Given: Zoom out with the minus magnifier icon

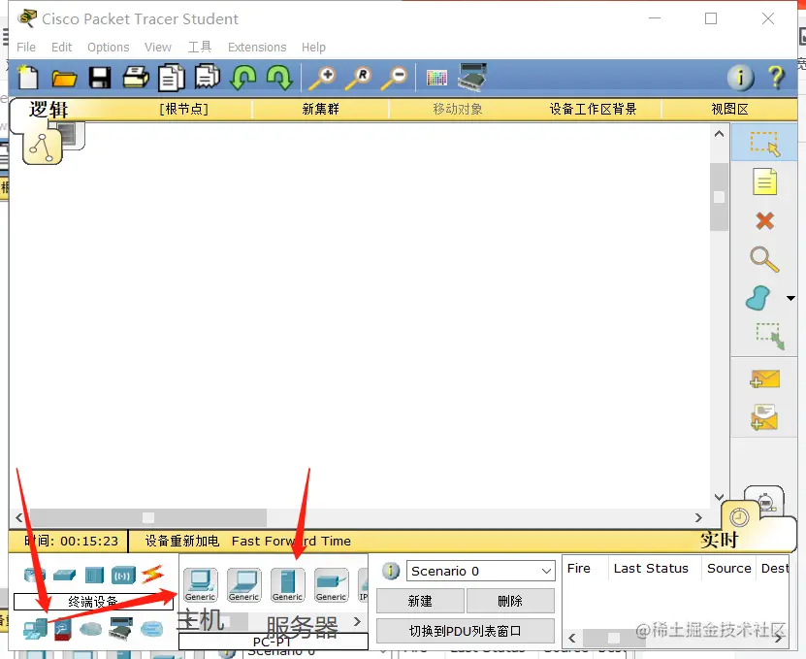Looking at the screenshot, I should click(394, 78).
